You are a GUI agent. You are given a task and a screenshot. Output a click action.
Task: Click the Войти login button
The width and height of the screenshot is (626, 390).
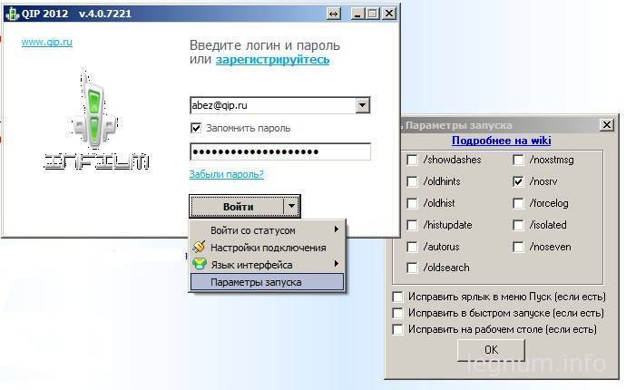tap(238, 207)
